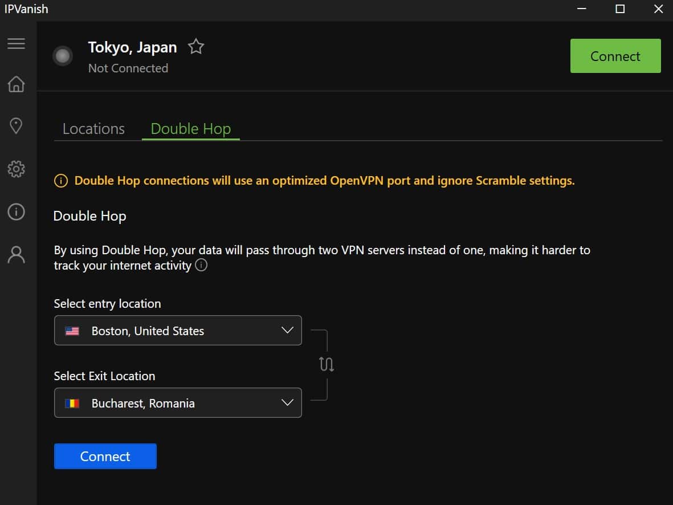
Task: Select the Double Hop tab
Action: click(x=191, y=129)
